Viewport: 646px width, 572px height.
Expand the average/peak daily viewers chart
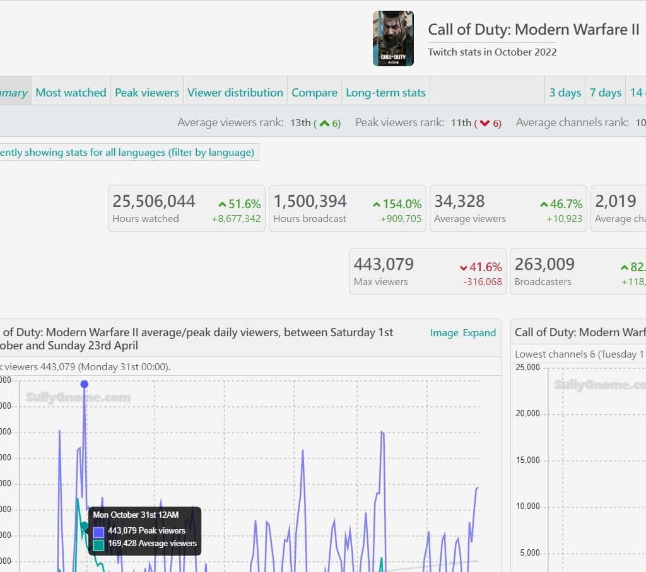(x=479, y=333)
